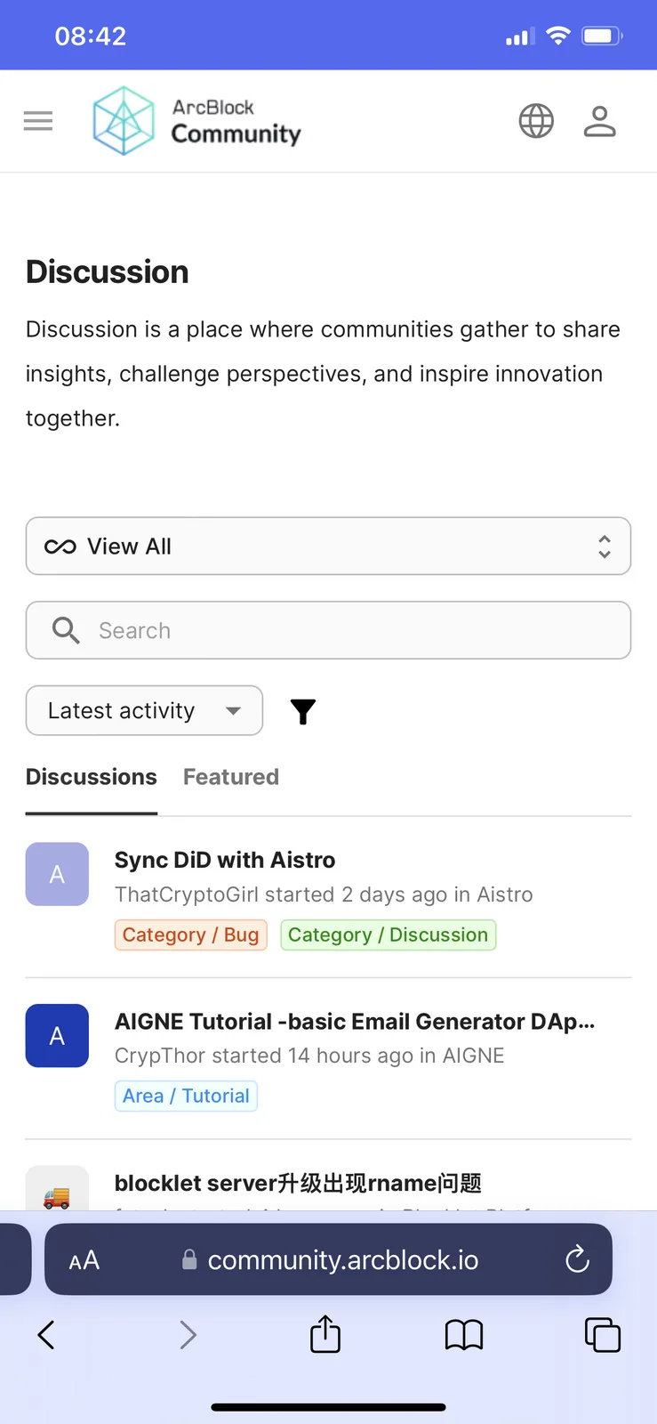The width and height of the screenshot is (657, 1424).
Task: Open the blocklet server rname discussion
Action: [x=298, y=1183]
